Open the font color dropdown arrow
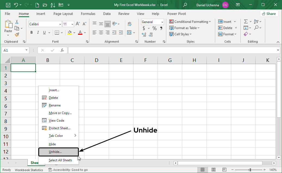The width and height of the screenshot is (282, 173). 84,32
